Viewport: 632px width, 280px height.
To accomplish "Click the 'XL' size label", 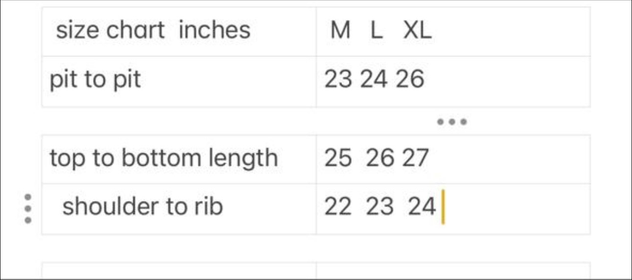I will (417, 31).
